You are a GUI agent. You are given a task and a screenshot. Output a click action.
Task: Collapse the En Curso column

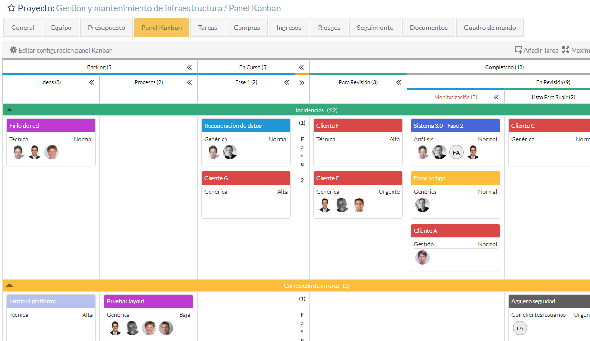[301, 67]
